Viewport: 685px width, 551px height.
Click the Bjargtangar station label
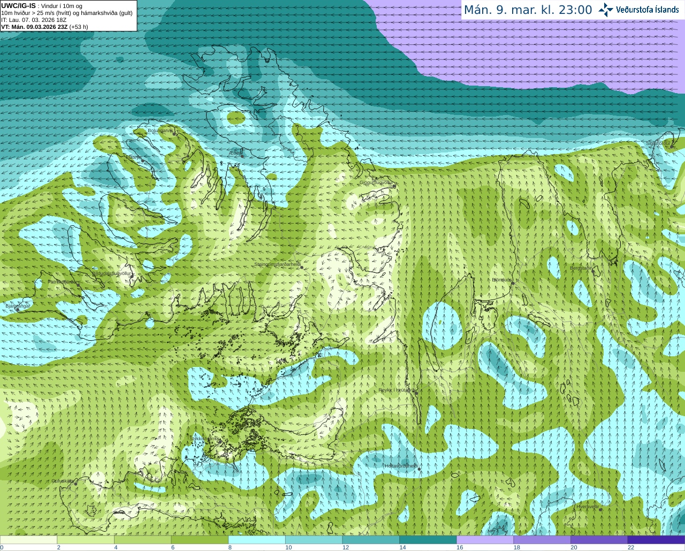pyautogui.click(x=18, y=306)
